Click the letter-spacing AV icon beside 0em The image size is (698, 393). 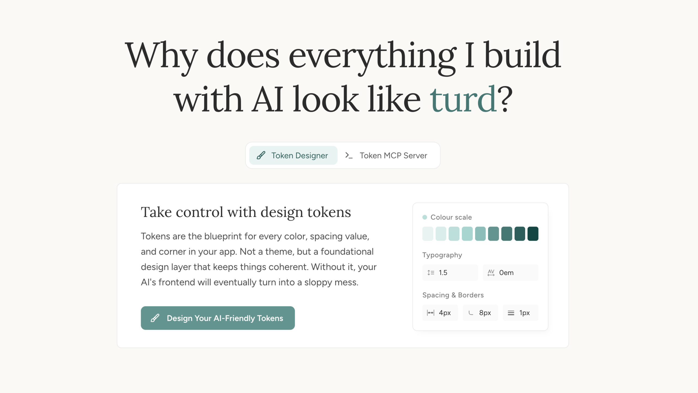pos(491,272)
